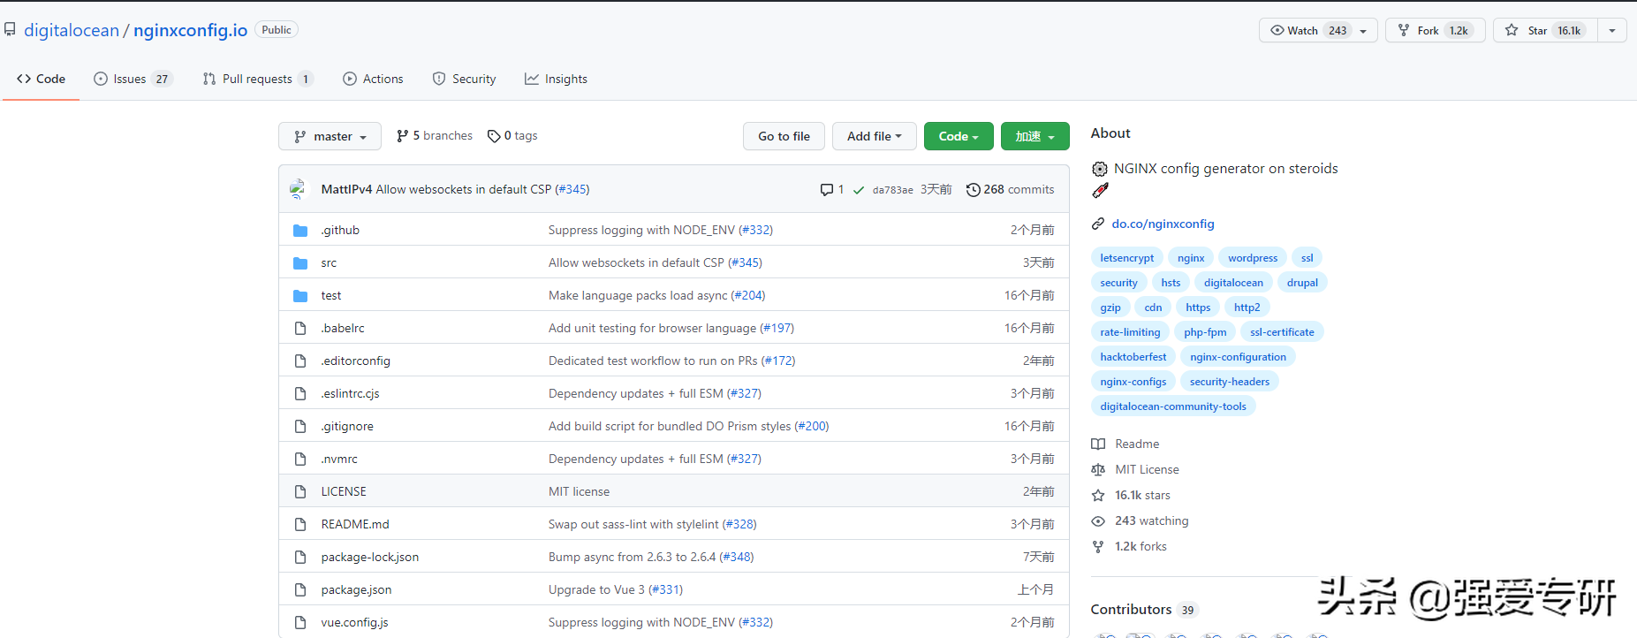
Task: View 5 branches link
Action: click(435, 136)
